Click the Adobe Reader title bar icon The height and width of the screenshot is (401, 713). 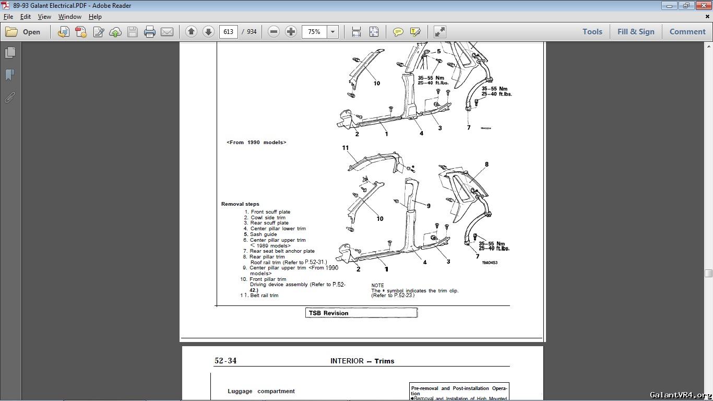tap(5, 5)
